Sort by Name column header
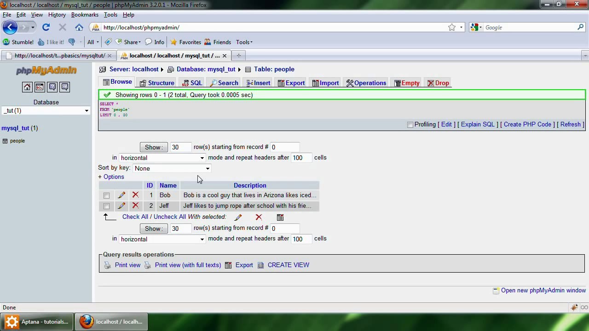 tap(168, 186)
